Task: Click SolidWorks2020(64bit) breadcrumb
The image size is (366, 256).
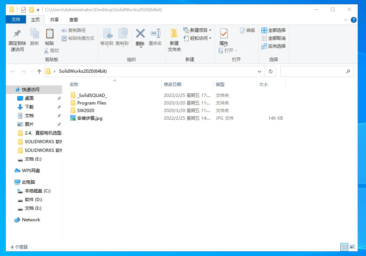Action: tap(83, 71)
